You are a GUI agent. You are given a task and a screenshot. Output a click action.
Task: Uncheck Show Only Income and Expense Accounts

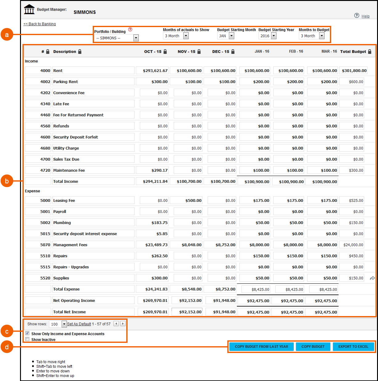(x=27, y=333)
